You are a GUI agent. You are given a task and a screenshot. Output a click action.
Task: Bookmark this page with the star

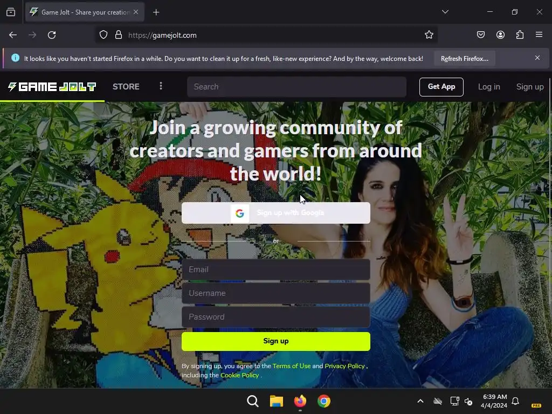(x=429, y=35)
